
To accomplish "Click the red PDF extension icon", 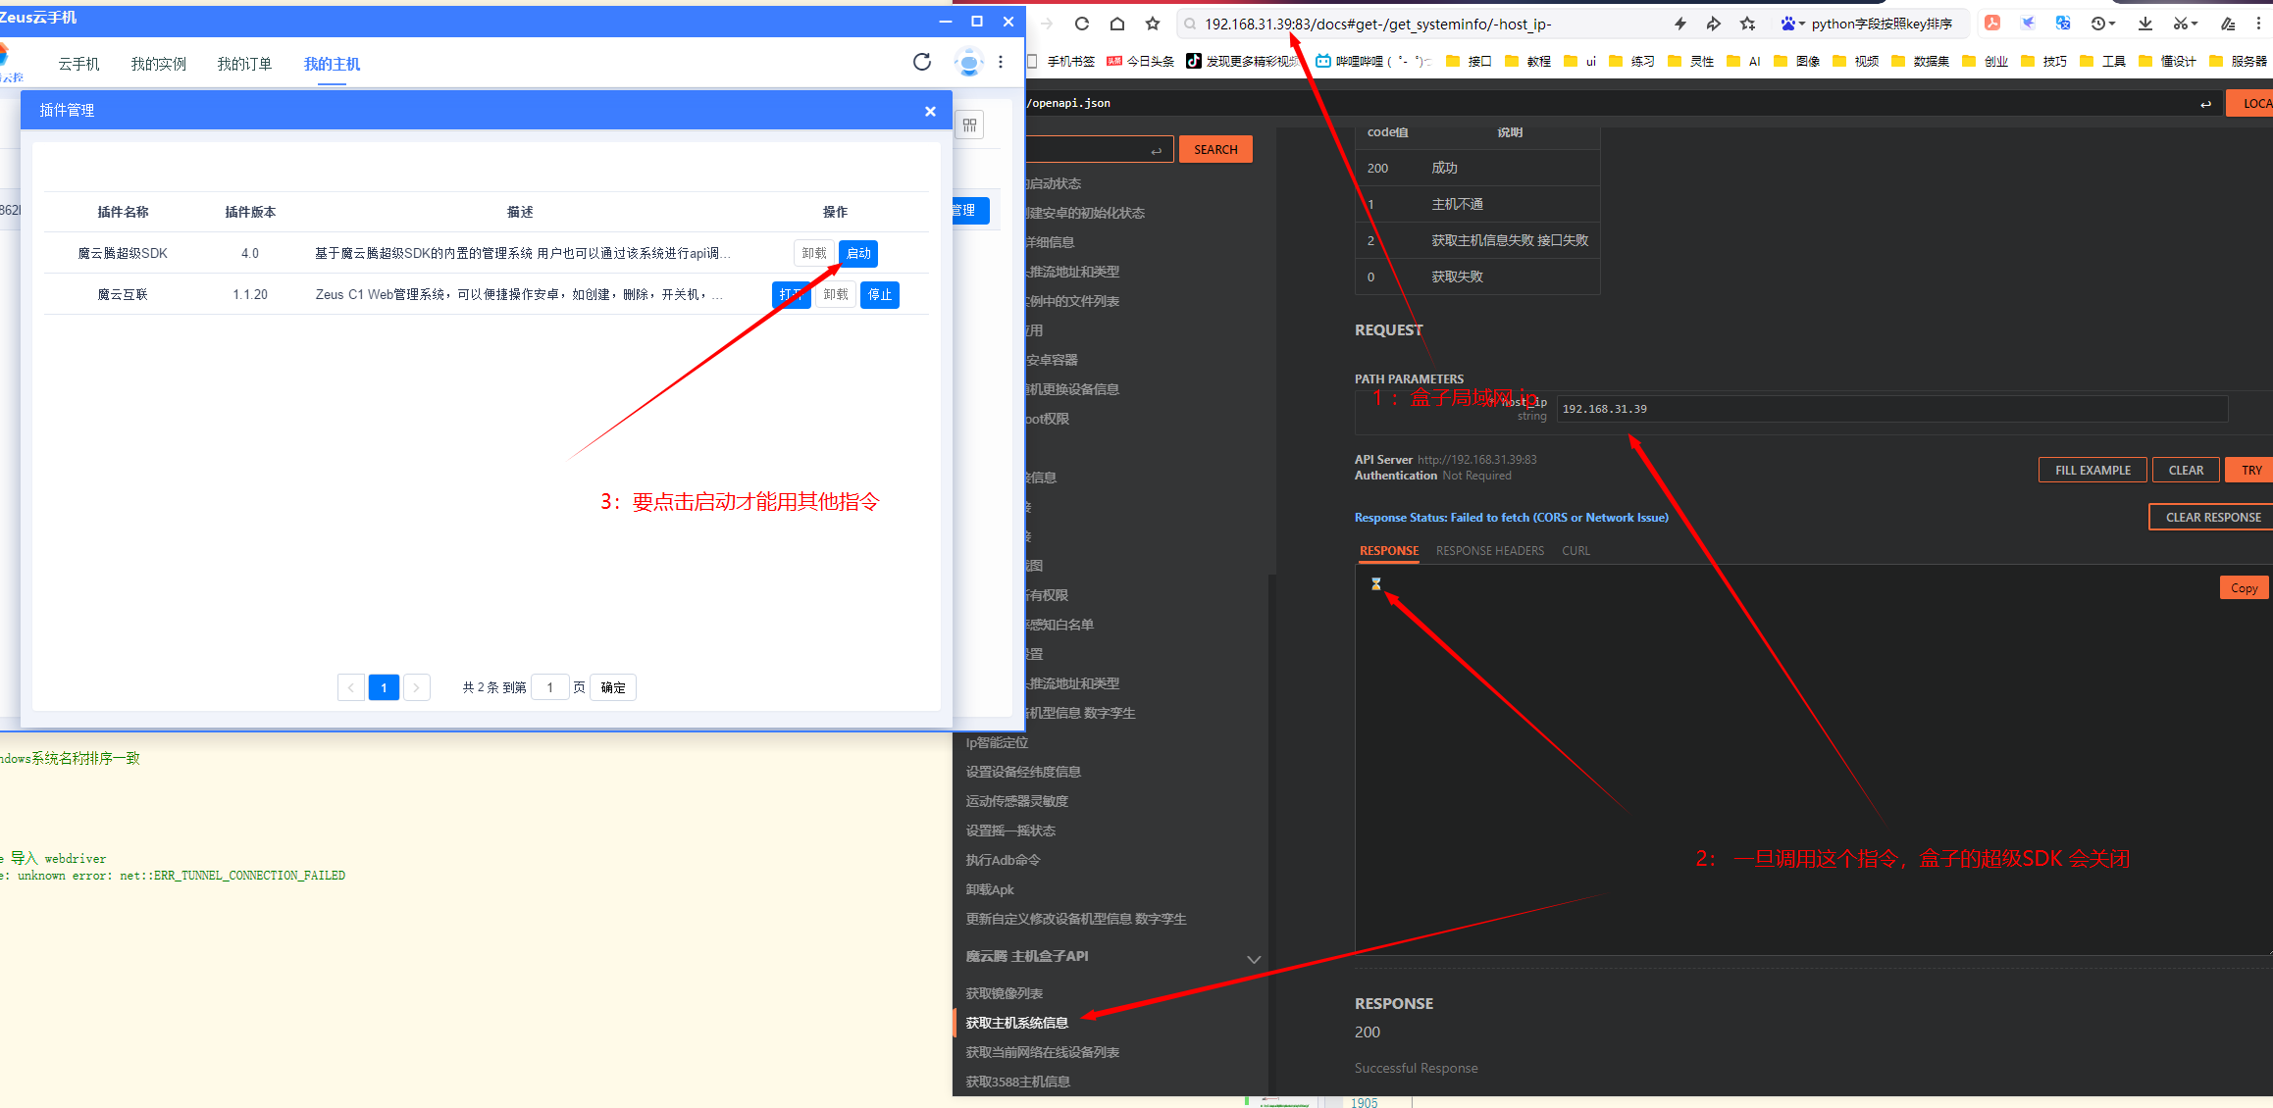I will coord(1992,24).
